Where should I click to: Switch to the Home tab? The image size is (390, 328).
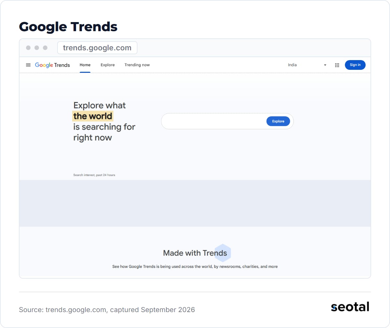(85, 65)
